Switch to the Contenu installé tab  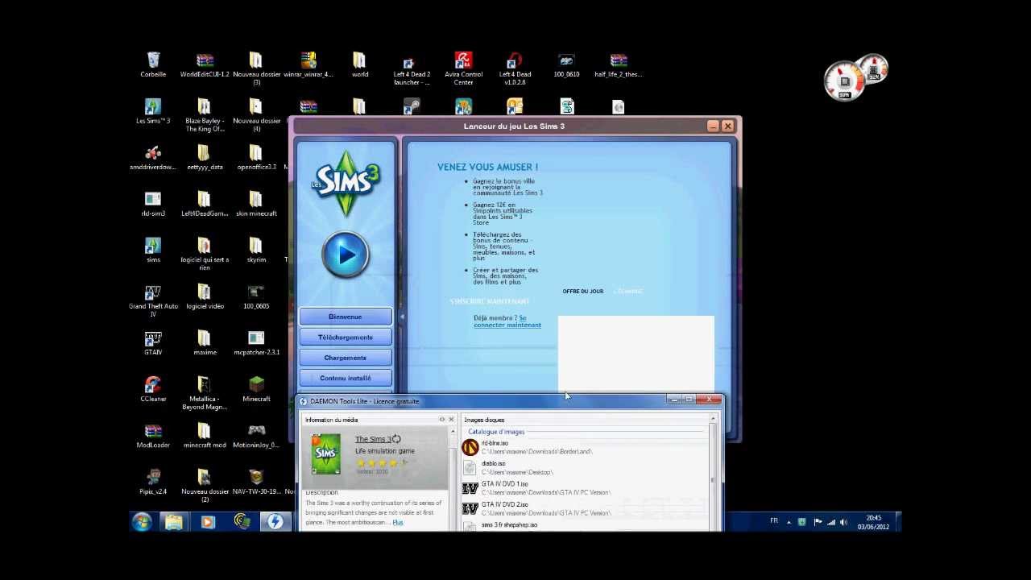346,378
